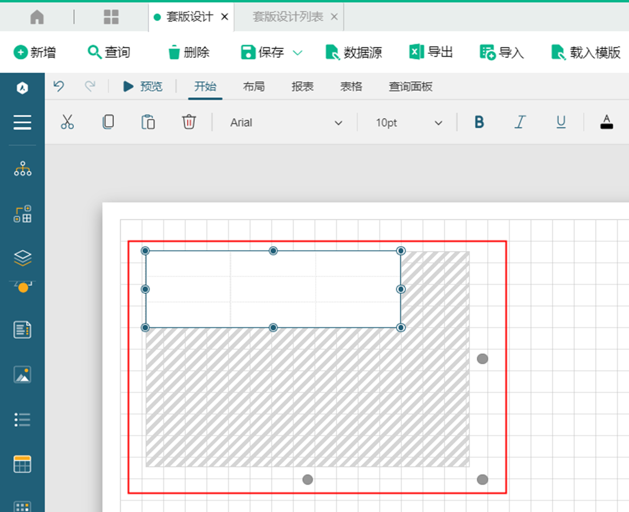Toggle the hamburger menu in the sidebar
Image resolution: width=629 pixels, height=512 pixels.
pos(22,122)
